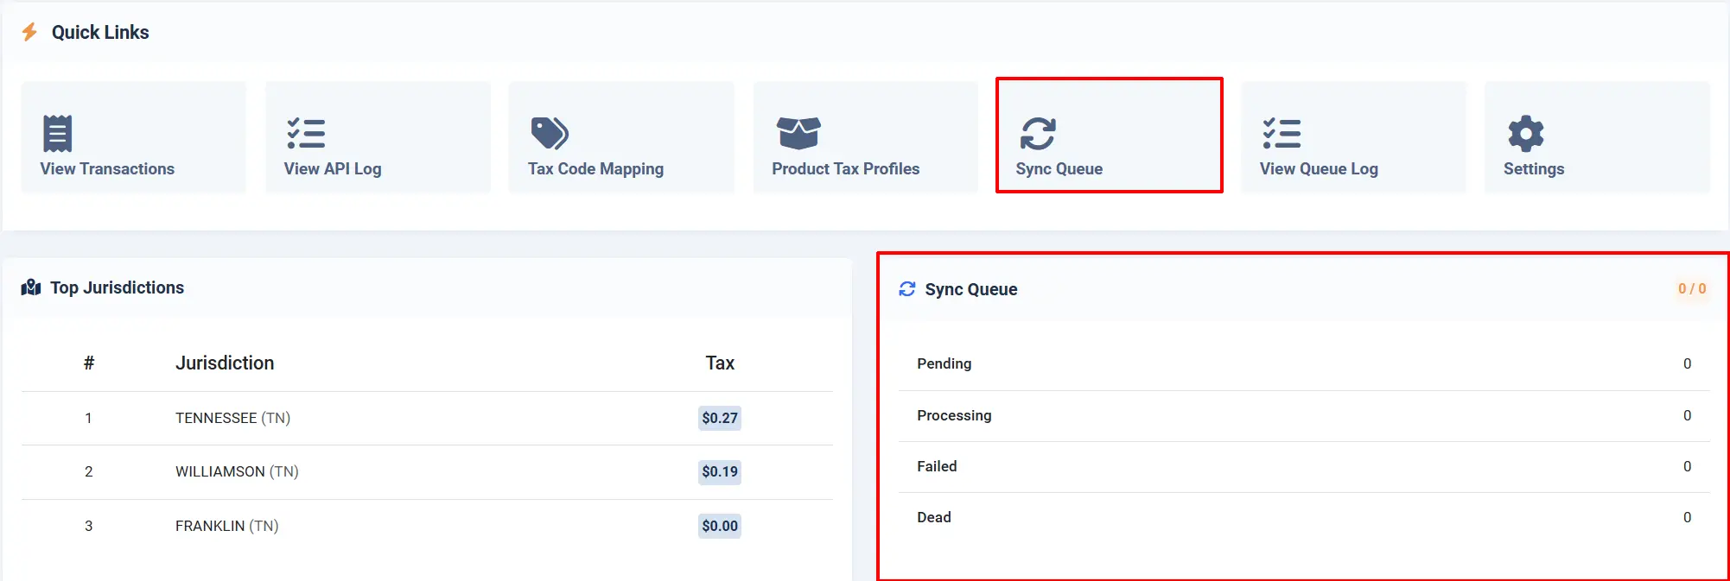This screenshot has height=581, width=1730.
Task: Click the Tax Code Mapping tags icon
Action: (550, 133)
